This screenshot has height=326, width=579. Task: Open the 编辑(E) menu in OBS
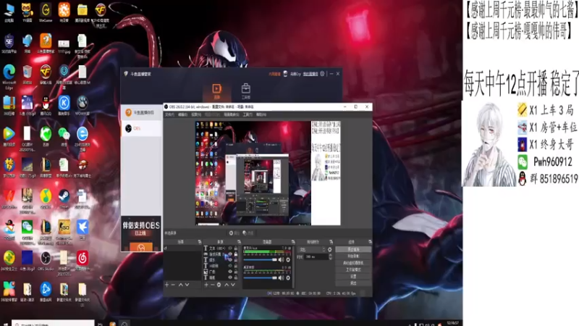pos(182,114)
